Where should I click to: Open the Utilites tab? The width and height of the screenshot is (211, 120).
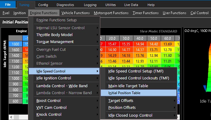pyautogui.click(x=110, y=5)
